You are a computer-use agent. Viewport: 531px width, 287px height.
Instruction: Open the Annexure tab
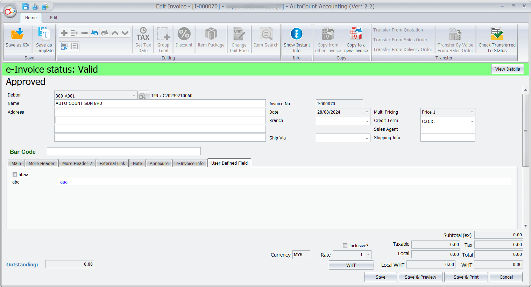[x=159, y=163]
